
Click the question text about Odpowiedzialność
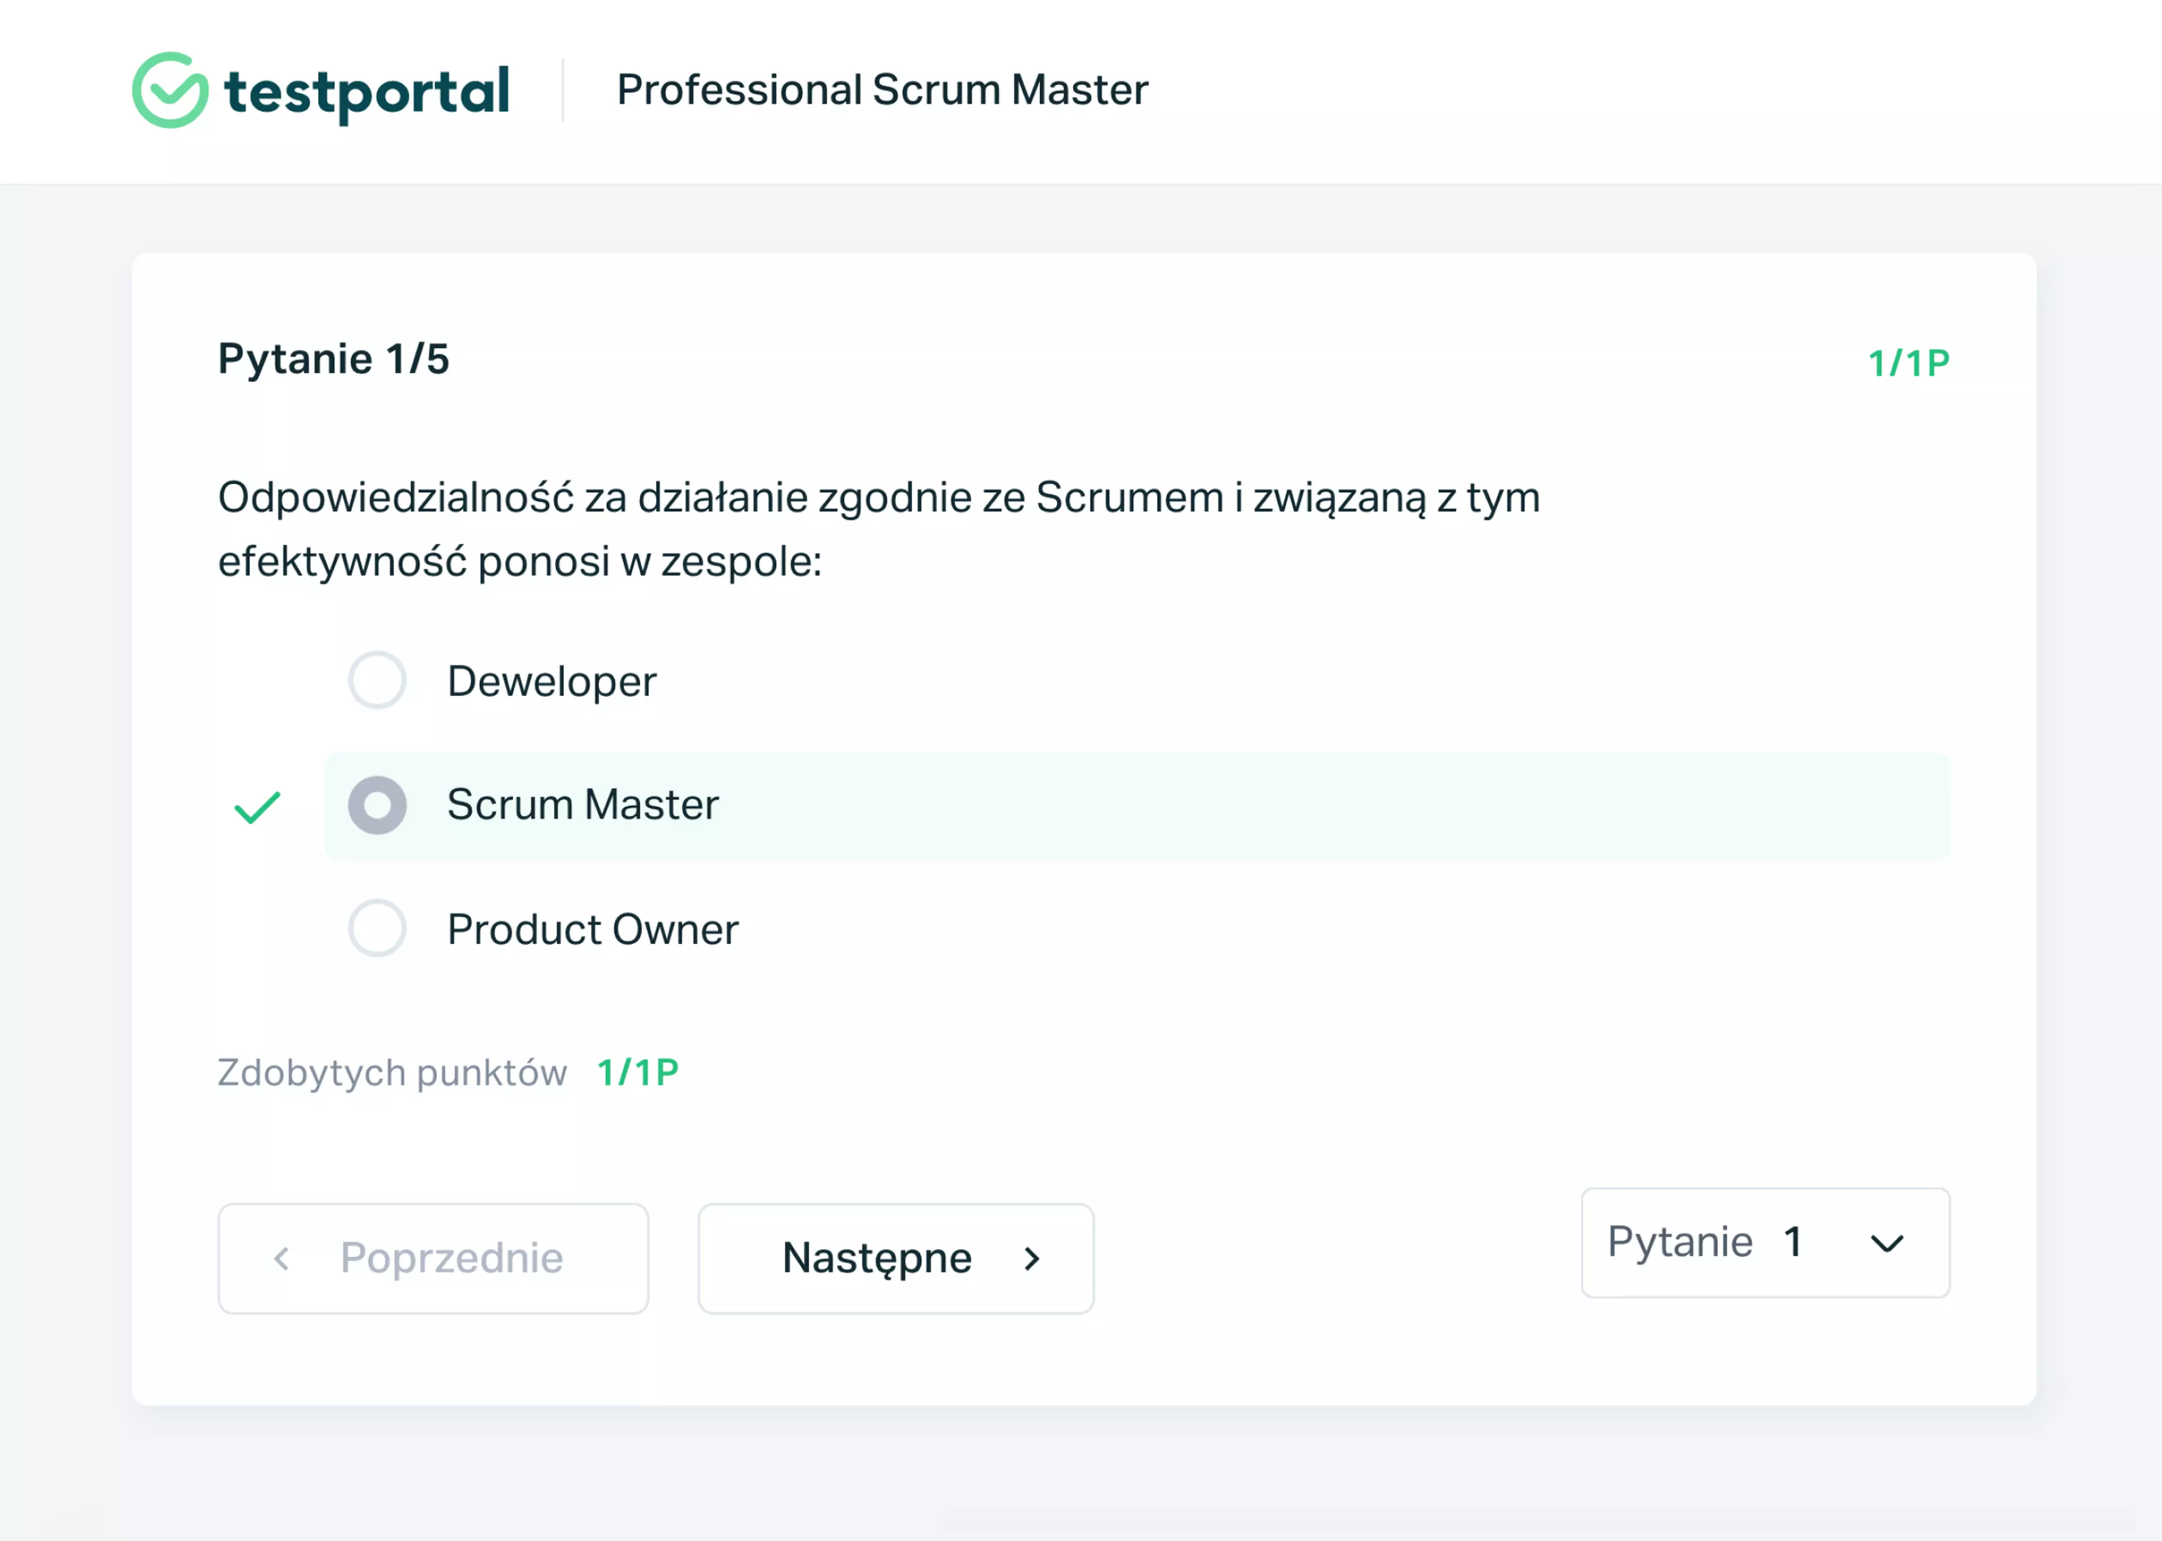tap(878, 529)
